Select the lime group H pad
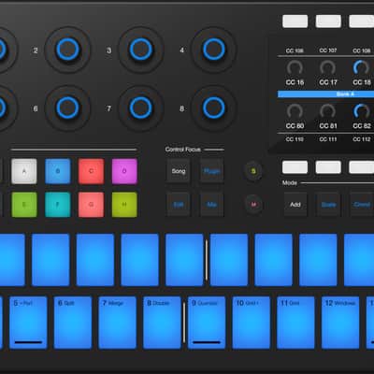The image size is (374, 374). (x=124, y=205)
